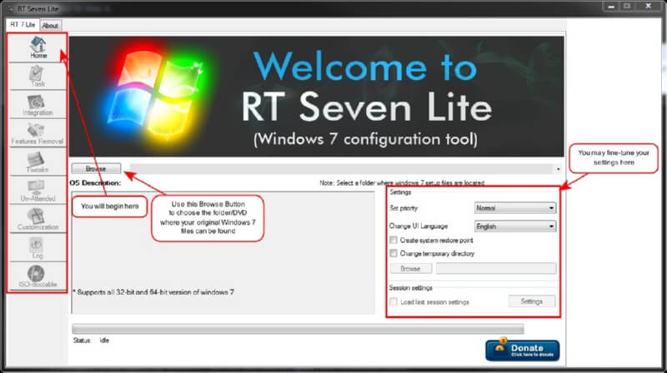Click the Welcome to RT Seven Lite banner

coord(317,97)
